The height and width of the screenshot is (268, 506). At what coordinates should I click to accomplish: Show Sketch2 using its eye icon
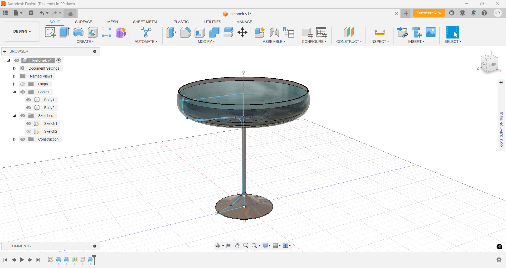(x=29, y=131)
